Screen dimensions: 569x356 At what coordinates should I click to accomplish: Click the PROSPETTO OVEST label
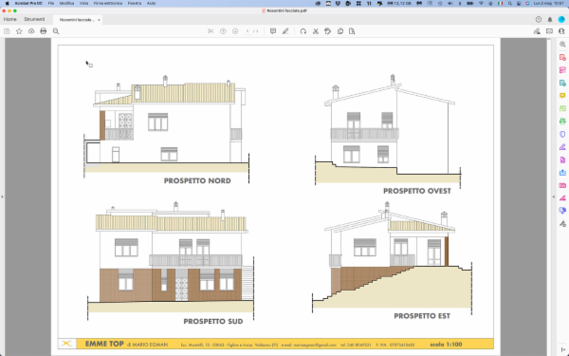(x=417, y=191)
